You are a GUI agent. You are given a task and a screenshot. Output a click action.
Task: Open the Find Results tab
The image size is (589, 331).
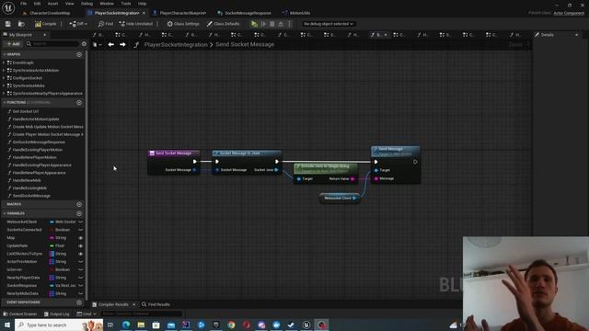(156, 304)
